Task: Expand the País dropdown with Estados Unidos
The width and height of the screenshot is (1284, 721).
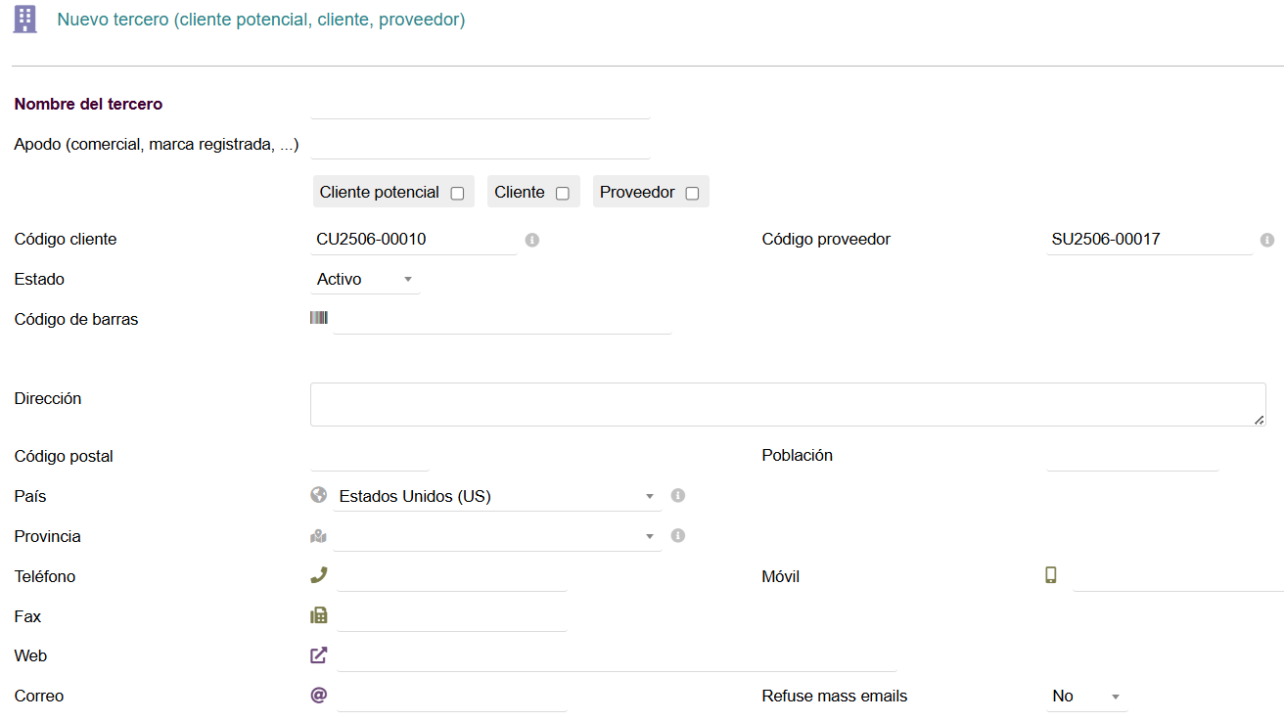Action: [496, 497]
